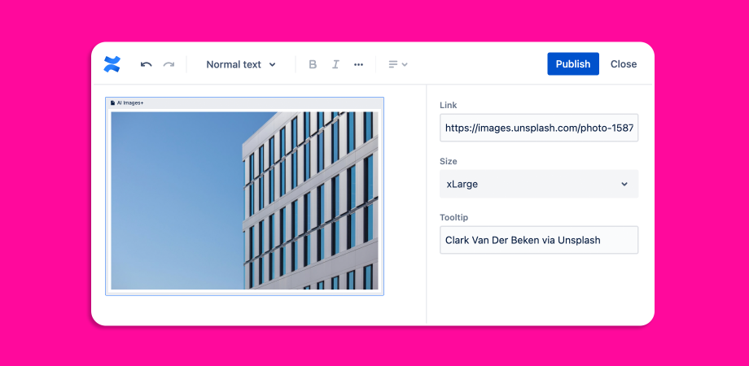Click the Tooltip text field
This screenshot has height=366, width=749.
pyautogui.click(x=538, y=240)
